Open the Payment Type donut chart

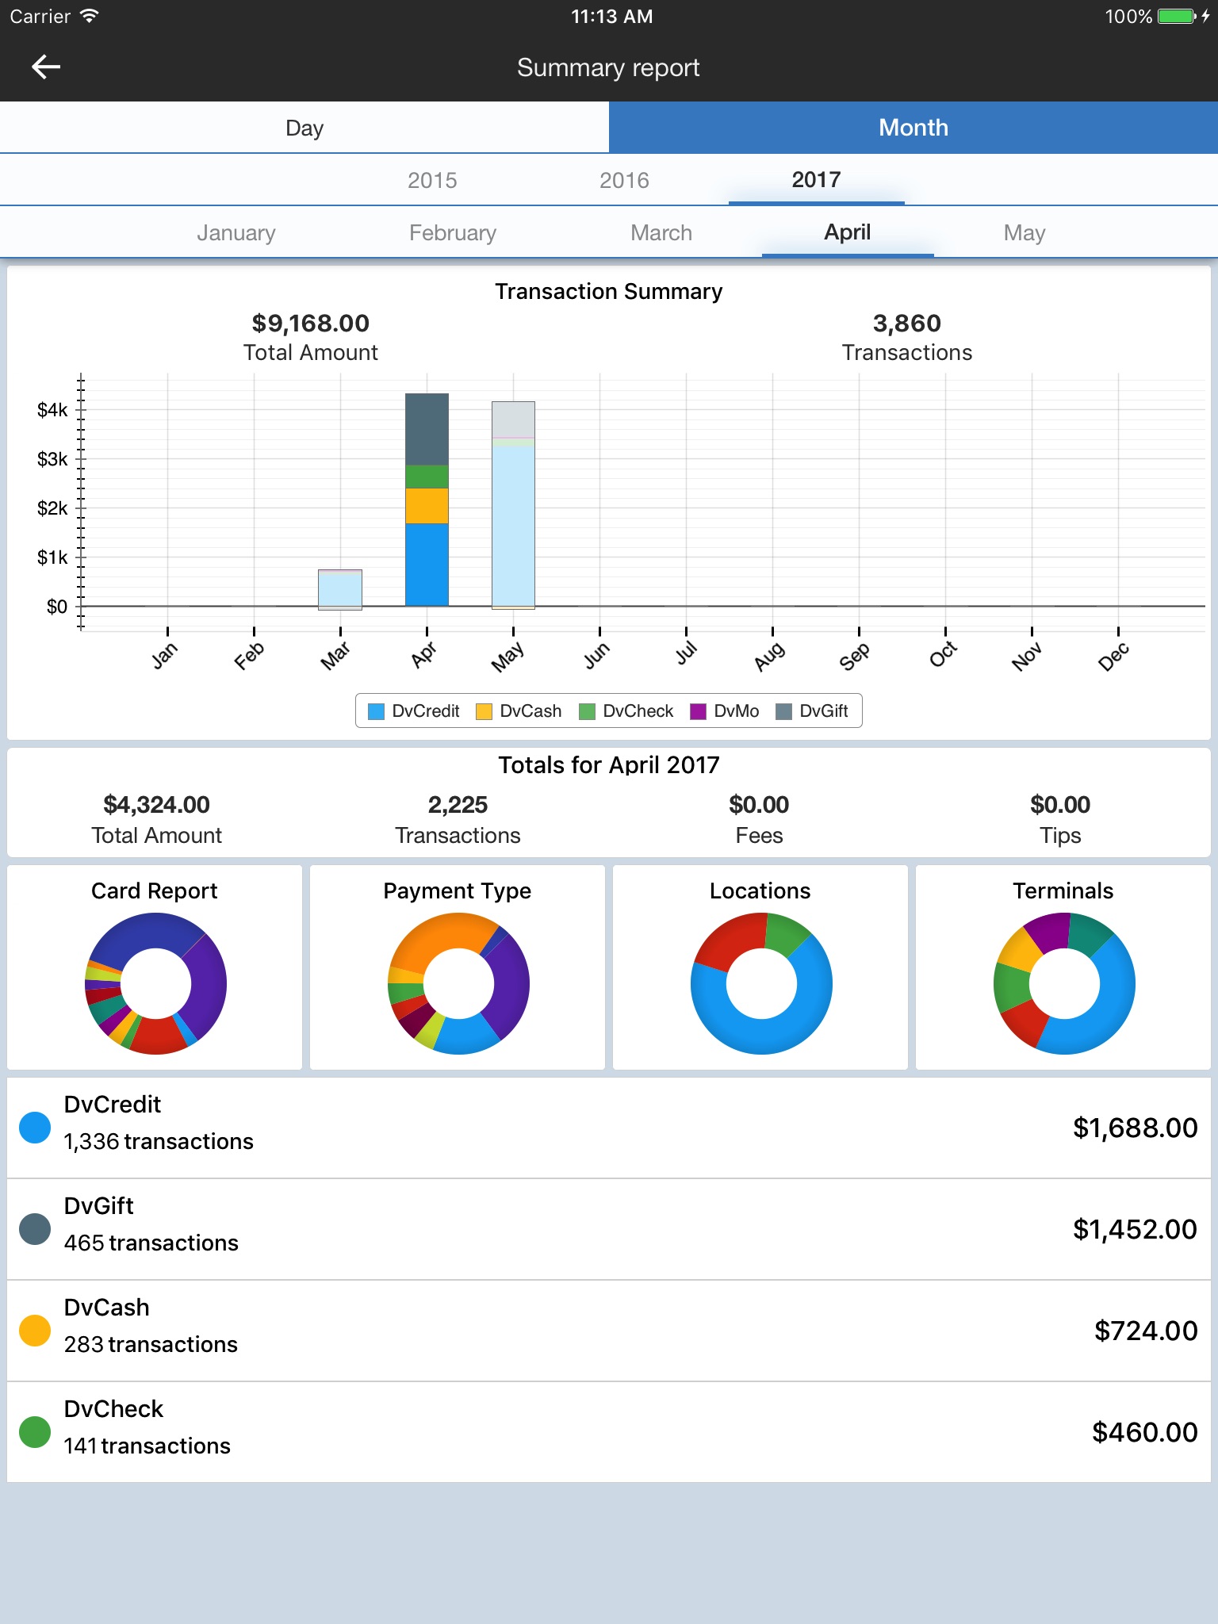click(458, 983)
